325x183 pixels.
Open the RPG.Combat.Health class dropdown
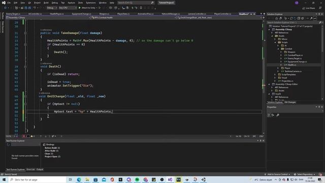pyautogui.click(x=134, y=18)
